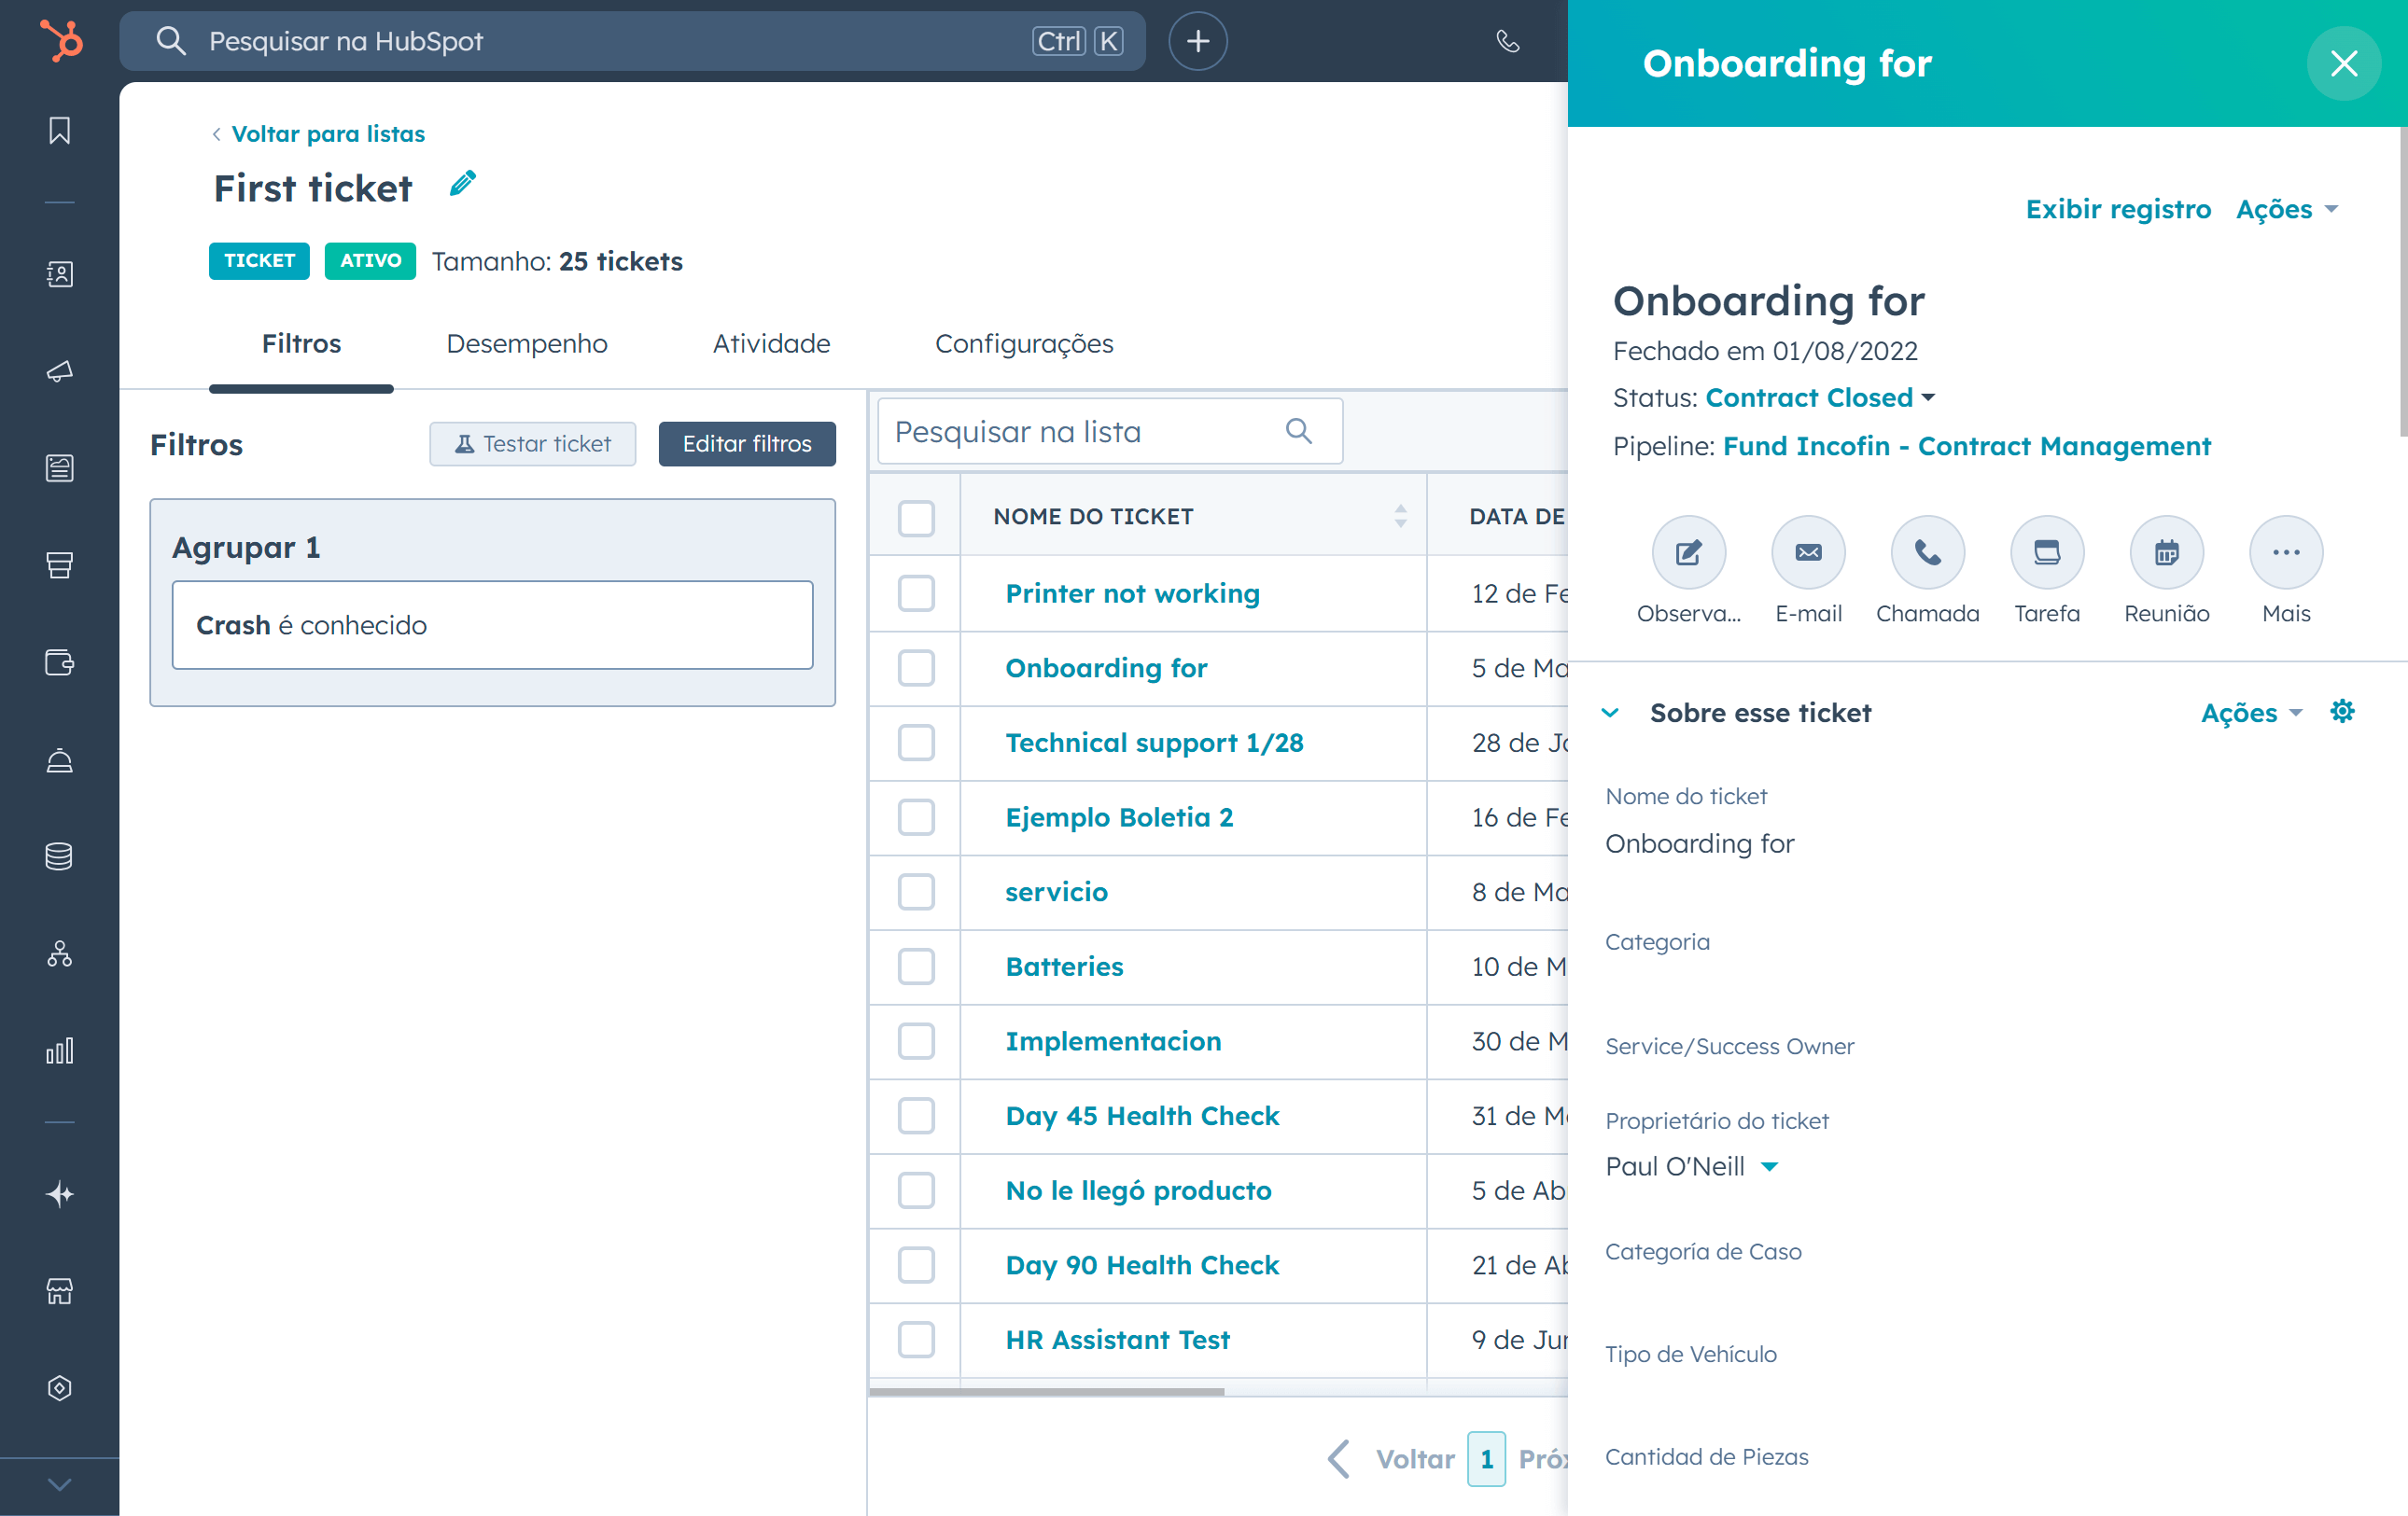Open the Sales storefront tray sidebar icon
The height and width of the screenshot is (1516, 2408).
[x=60, y=564]
